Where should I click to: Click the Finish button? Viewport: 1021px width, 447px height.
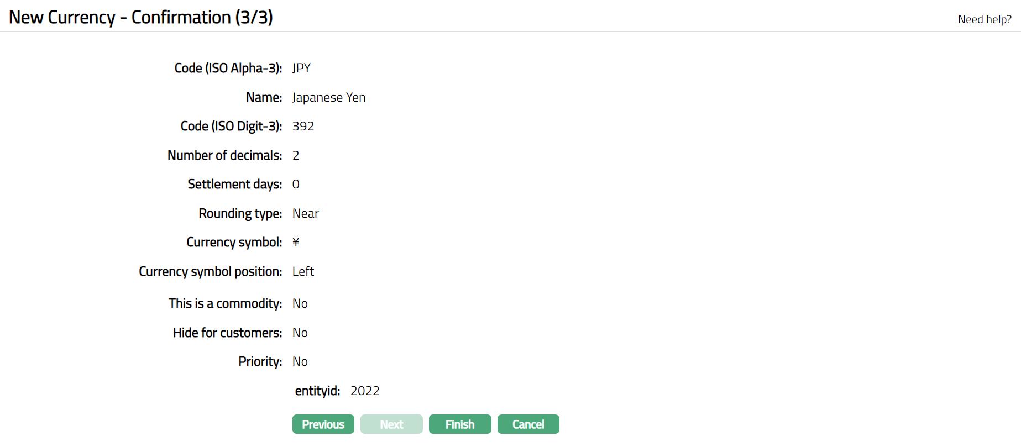pyautogui.click(x=459, y=424)
